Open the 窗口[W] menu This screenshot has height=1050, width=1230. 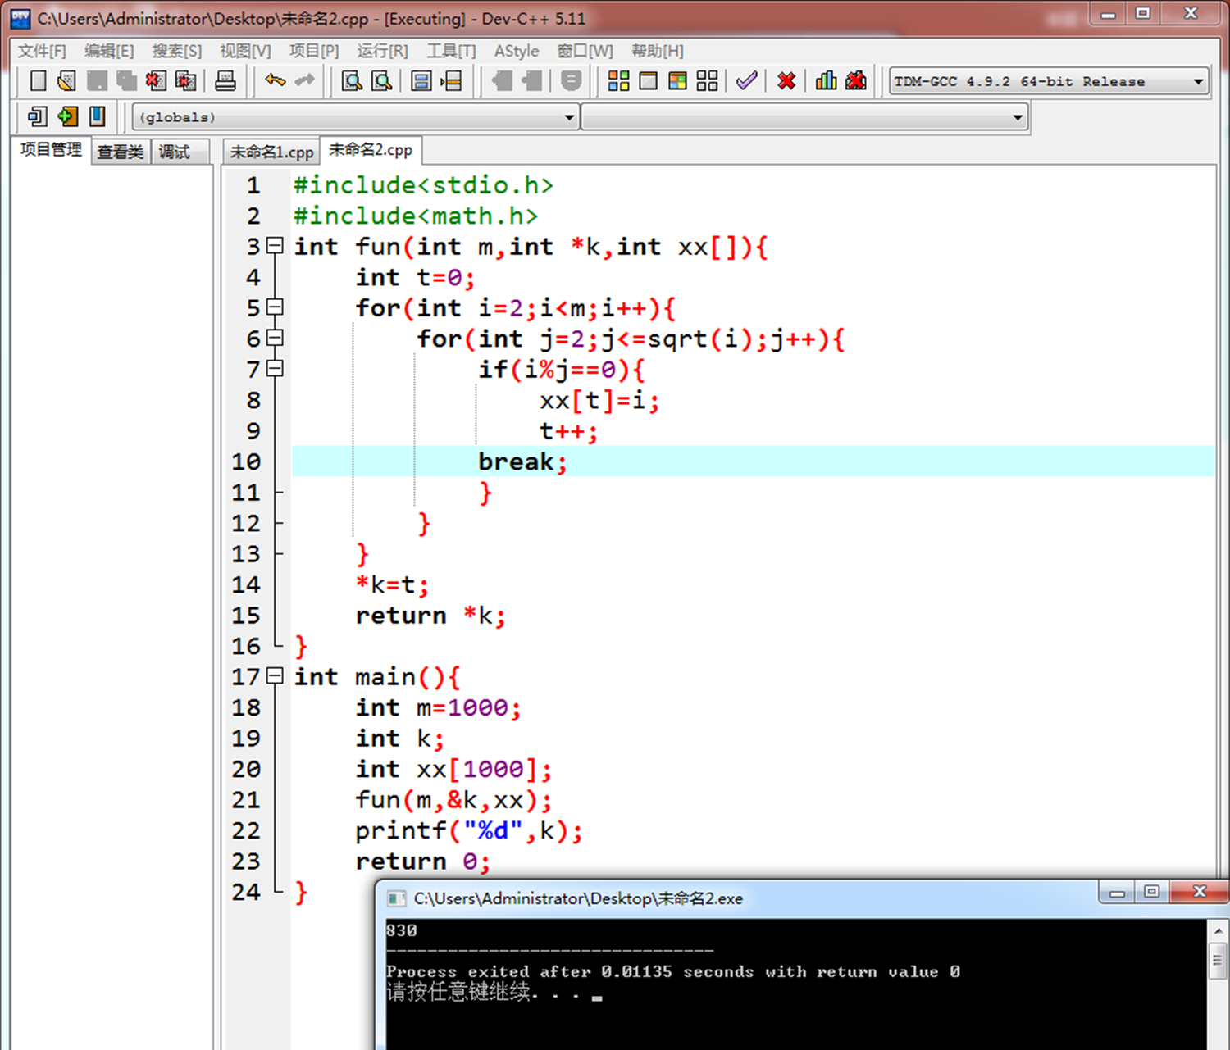click(585, 51)
